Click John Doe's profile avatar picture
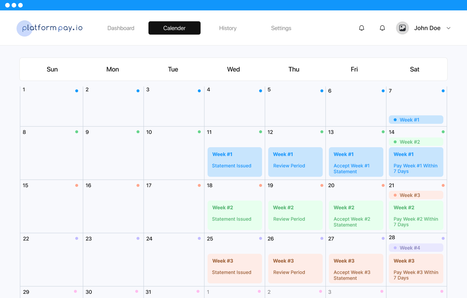The height and width of the screenshot is (298, 467). 402,28
